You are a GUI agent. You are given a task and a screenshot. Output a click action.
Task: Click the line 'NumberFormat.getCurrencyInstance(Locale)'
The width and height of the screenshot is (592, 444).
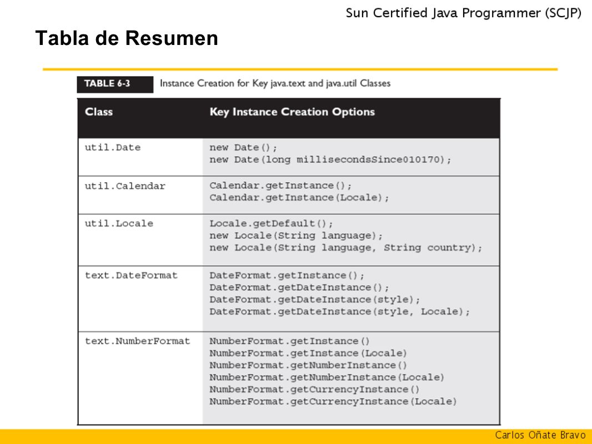click(x=333, y=401)
